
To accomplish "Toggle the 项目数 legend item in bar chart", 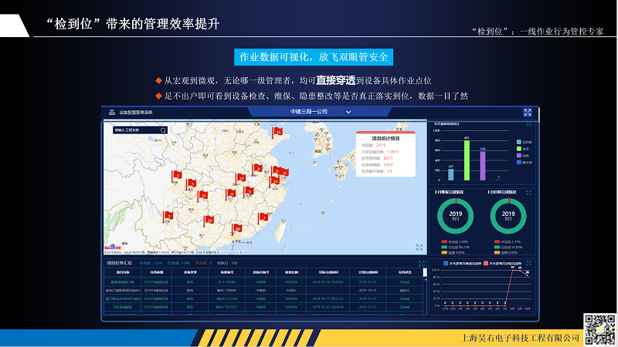I will [x=523, y=142].
